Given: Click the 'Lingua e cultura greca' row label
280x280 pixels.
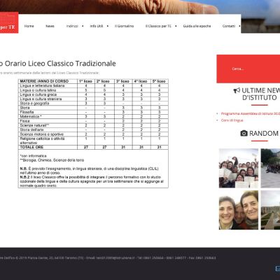Looking at the screenshot, I should coord(38,94).
